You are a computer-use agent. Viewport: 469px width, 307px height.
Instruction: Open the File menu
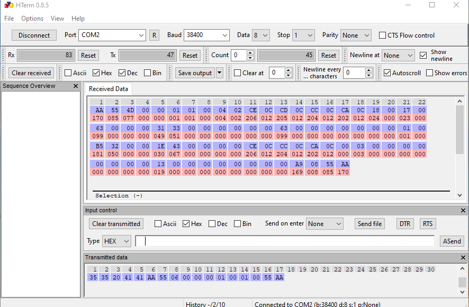(9, 19)
